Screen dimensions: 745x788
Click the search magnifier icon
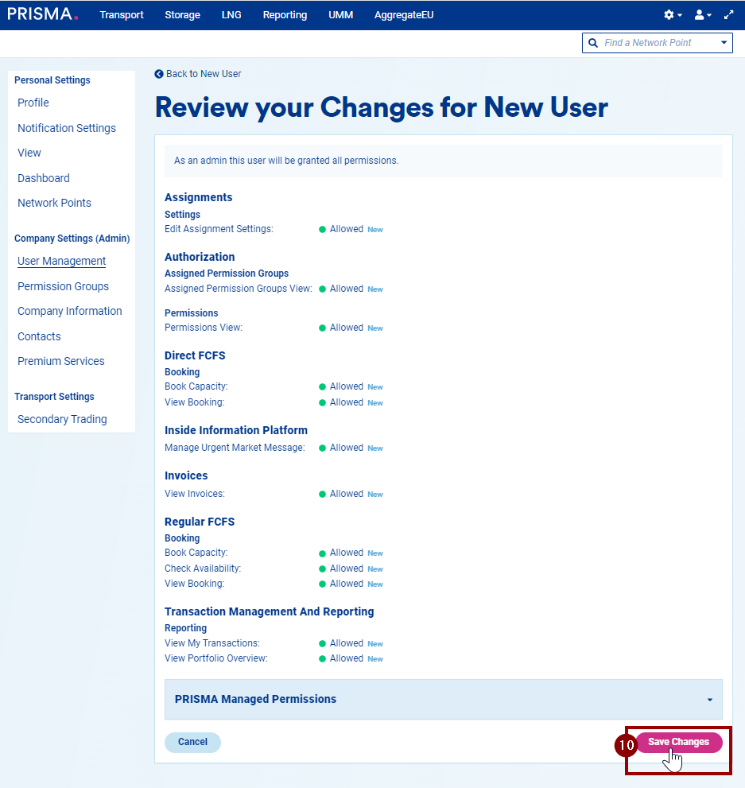click(x=593, y=43)
